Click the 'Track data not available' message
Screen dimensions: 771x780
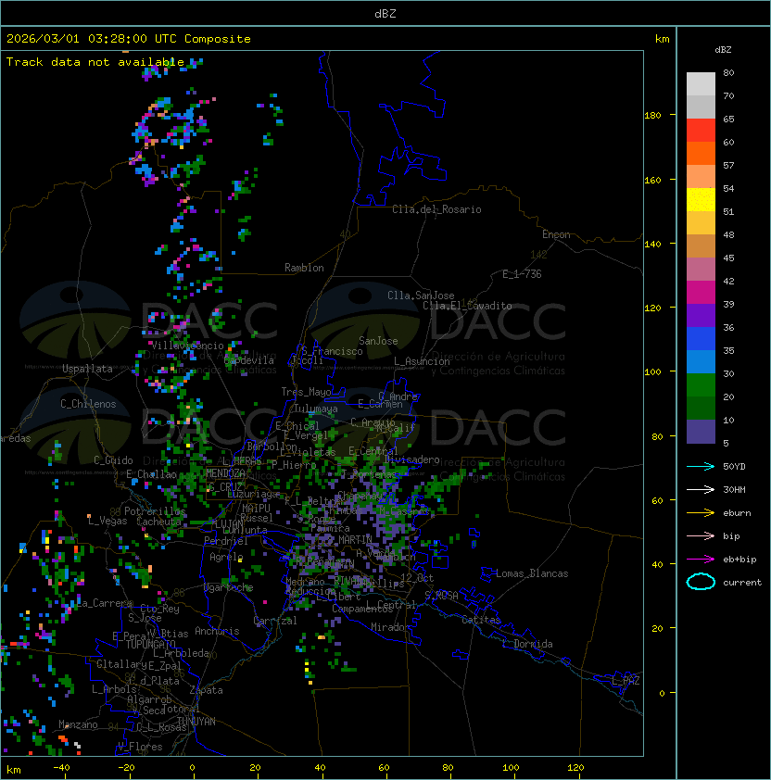click(x=95, y=62)
